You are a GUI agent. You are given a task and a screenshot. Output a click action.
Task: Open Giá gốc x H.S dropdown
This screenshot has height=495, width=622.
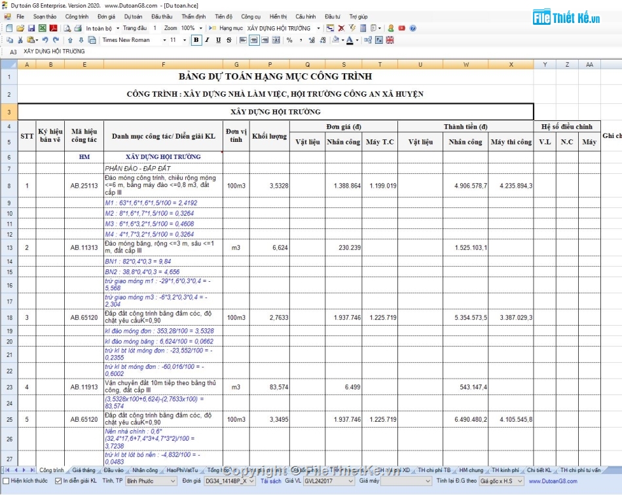[x=502, y=481]
